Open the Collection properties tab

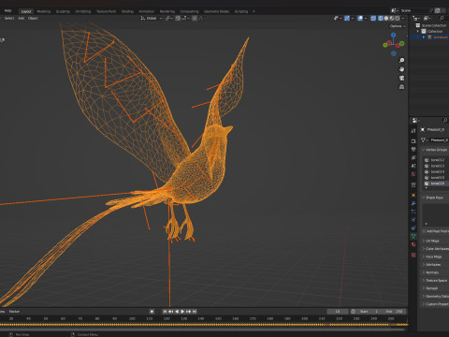tap(413, 184)
